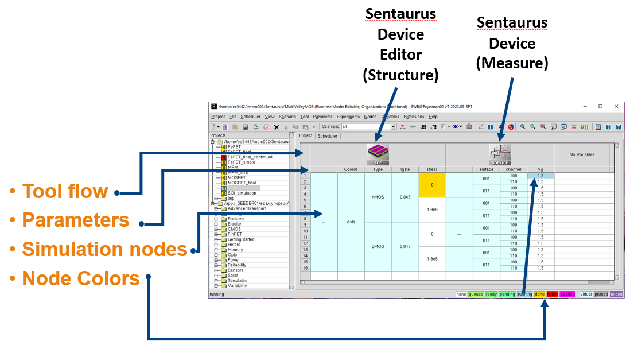Open the FeFET_simple project
Image resolution: width=630 pixels, height=349 pixels.
[241, 162]
